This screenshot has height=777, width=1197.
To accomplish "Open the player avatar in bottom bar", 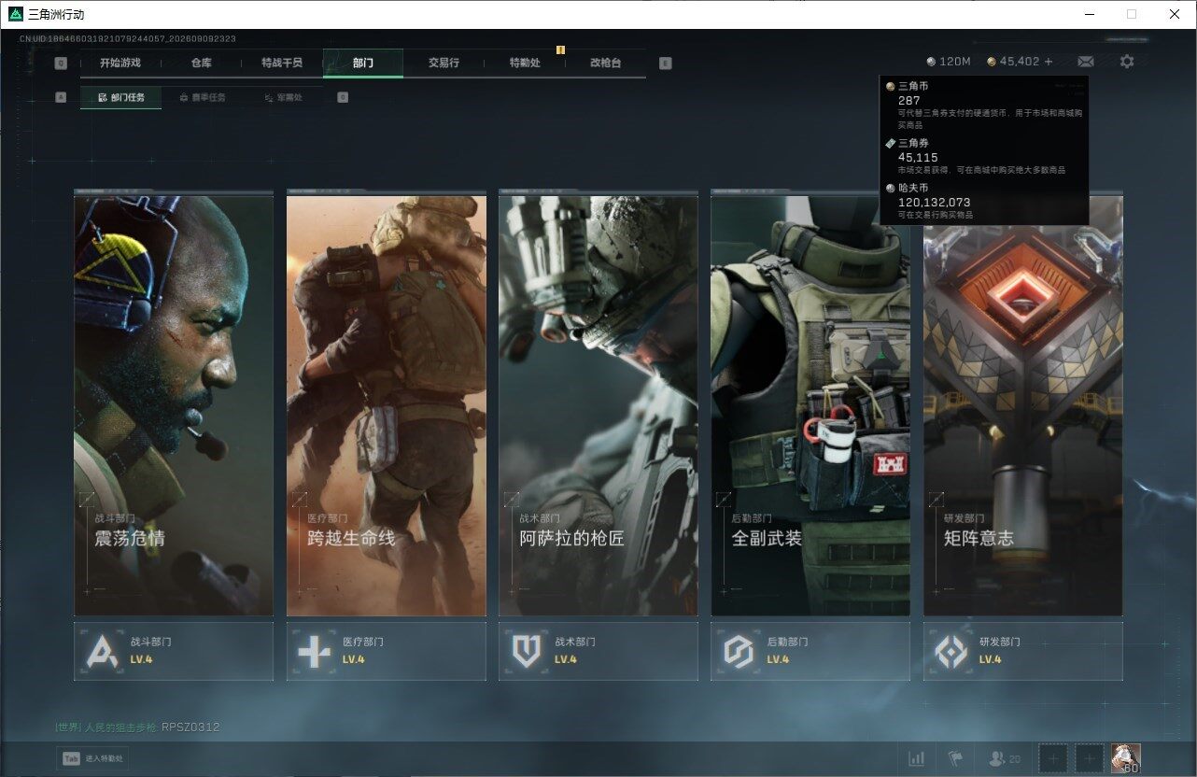I will 1125,758.
